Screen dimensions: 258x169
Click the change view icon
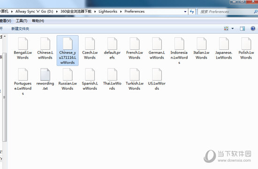point(226,29)
